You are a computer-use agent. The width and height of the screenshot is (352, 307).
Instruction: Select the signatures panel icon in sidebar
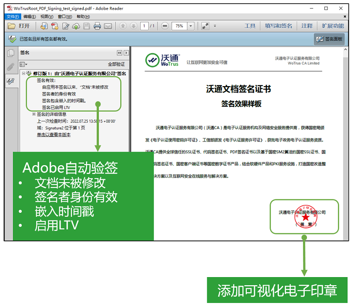click(x=10, y=81)
